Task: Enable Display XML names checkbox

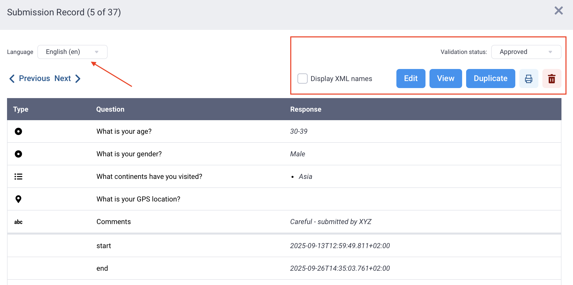Action: [x=302, y=79]
